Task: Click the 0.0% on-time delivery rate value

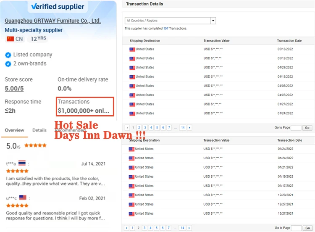Action: 65,88
